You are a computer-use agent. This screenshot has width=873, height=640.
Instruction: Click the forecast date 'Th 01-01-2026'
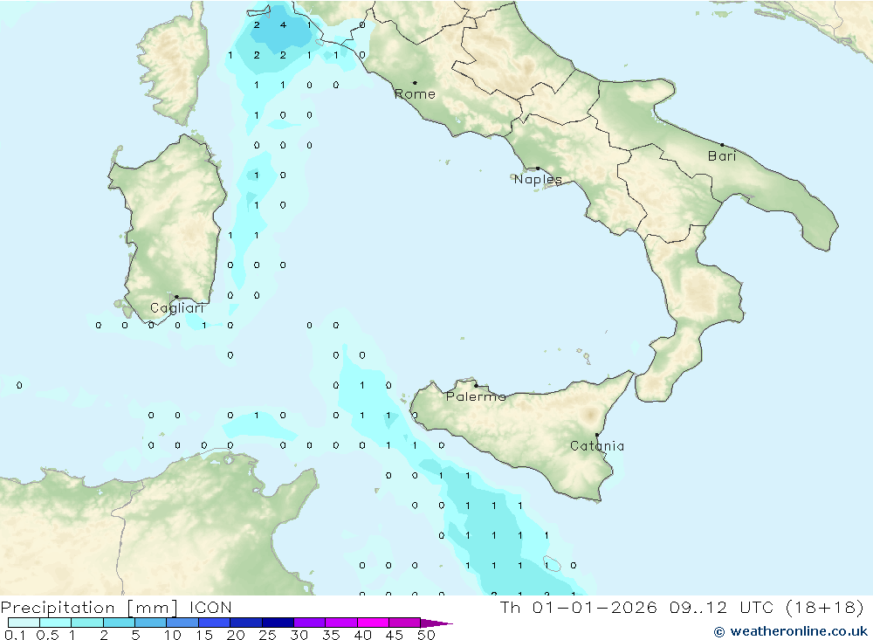(x=578, y=607)
